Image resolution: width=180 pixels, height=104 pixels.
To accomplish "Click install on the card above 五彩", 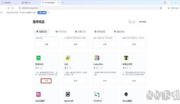I will tap(76, 44).
